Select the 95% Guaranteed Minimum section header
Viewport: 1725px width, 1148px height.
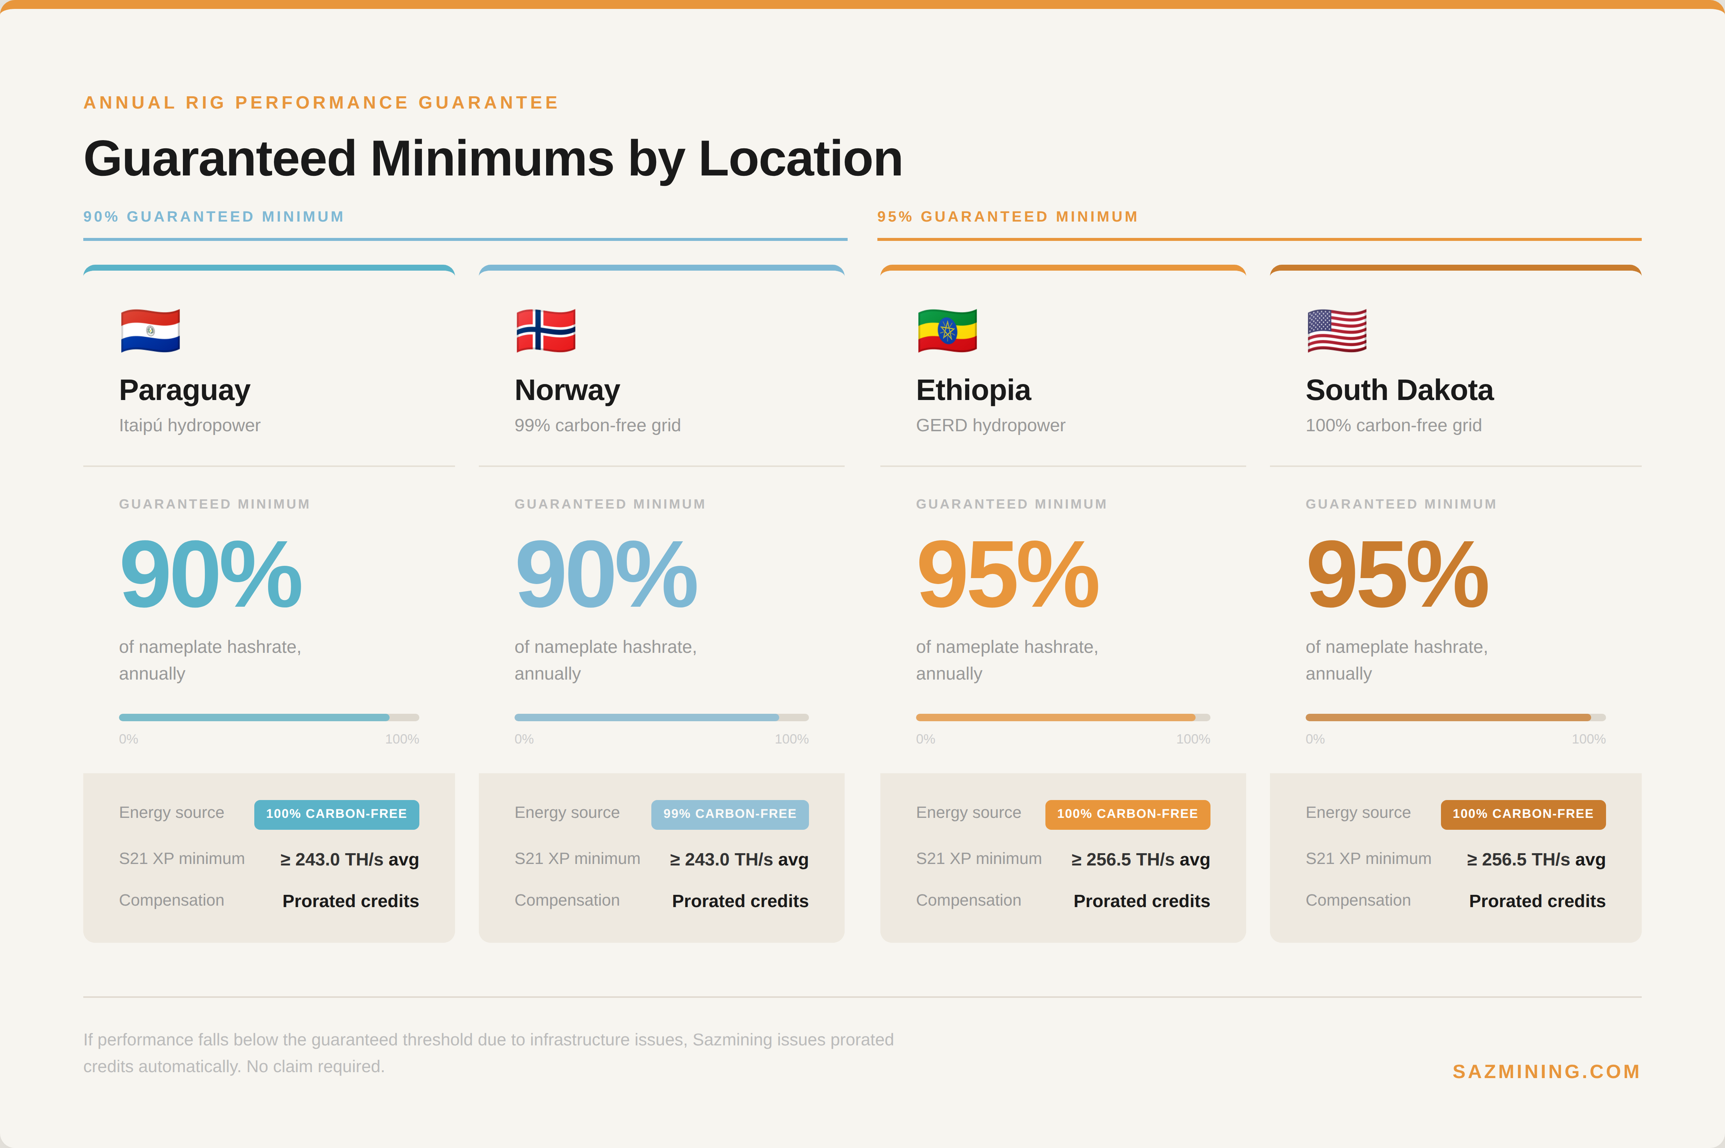pyautogui.click(x=1007, y=217)
